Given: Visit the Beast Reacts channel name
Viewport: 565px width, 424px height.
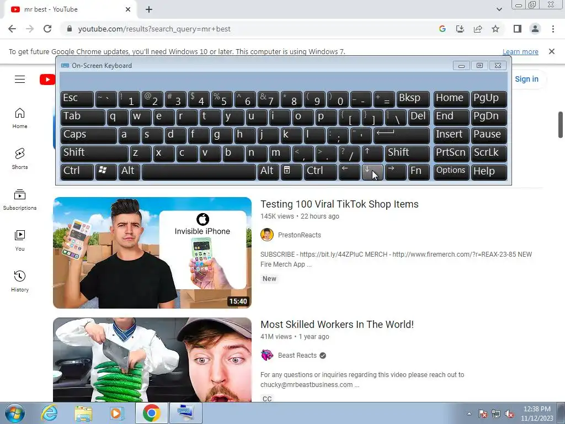Looking at the screenshot, I should click(x=297, y=356).
